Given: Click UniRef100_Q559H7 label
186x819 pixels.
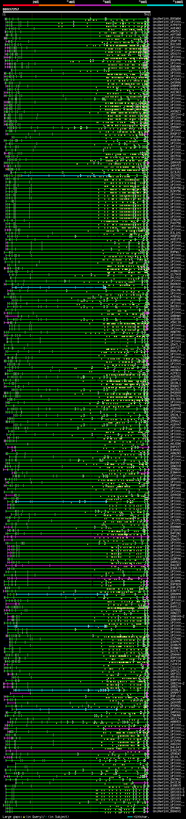Looking at the screenshot, I should click(x=167, y=127).
